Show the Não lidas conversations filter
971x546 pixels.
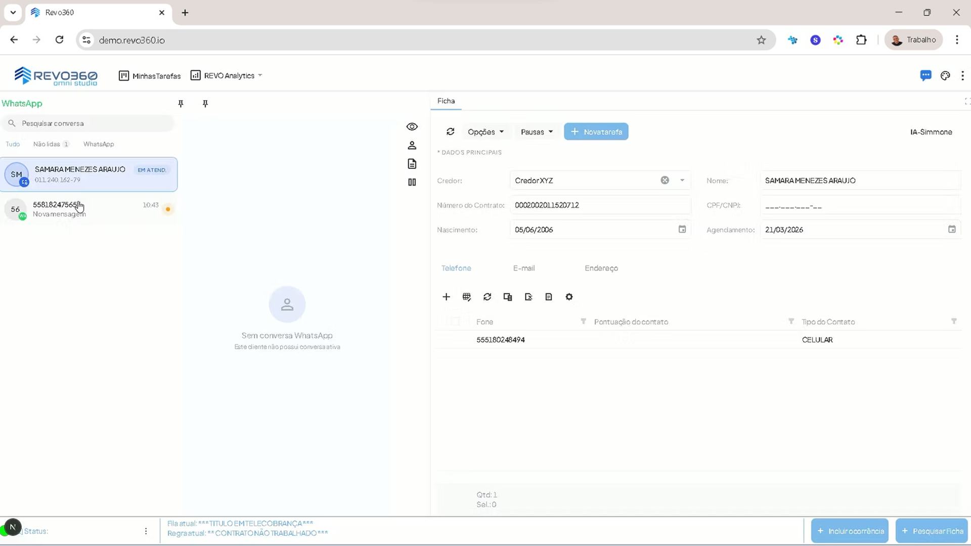pyautogui.click(x=51, y=144)
